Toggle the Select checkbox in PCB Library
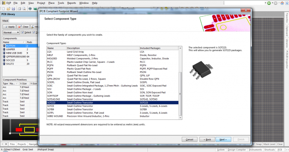 23,32
